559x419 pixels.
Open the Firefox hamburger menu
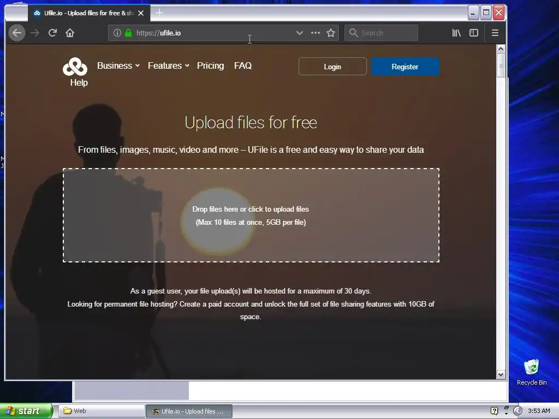[495, 33]
